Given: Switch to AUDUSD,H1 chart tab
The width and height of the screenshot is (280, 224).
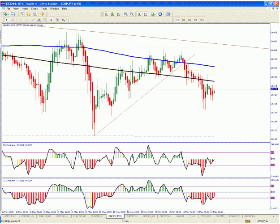Looking at the screenshot, I should coord(251,216).
